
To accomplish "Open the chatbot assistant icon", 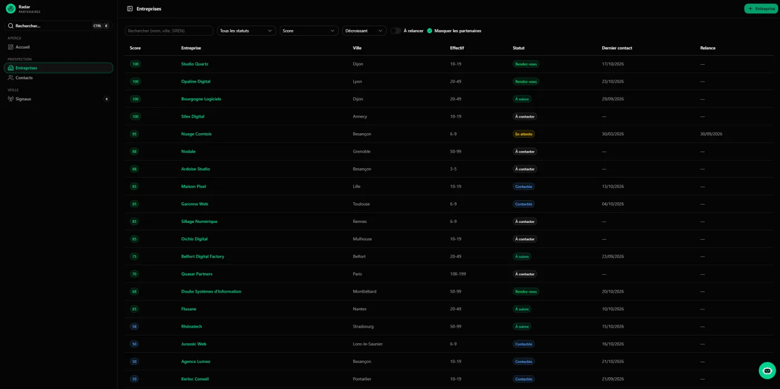I will tap(767, 371).
